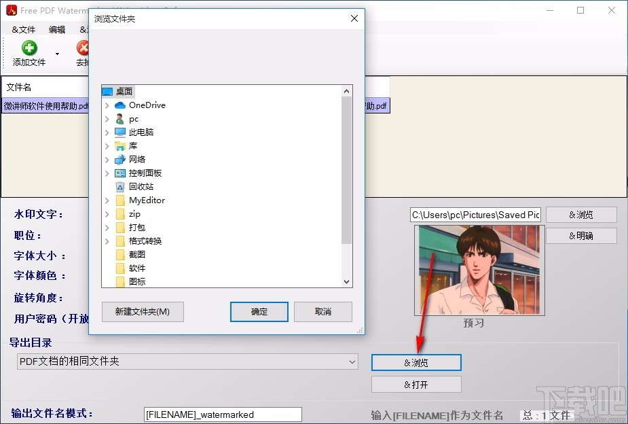Click the lower &浏览 browse button
The image size is (628, 424).
(x=415, y=362)
